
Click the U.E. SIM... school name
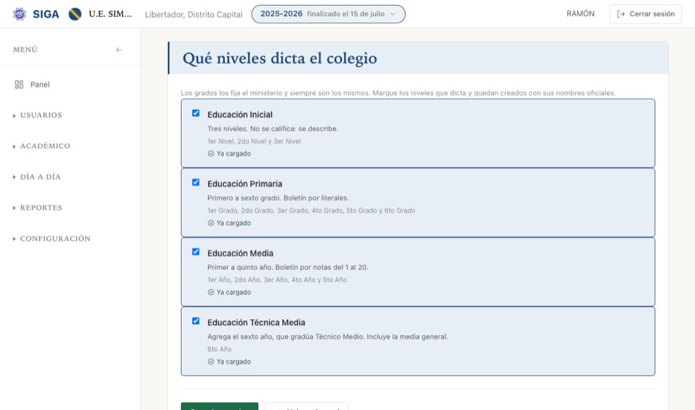pos(111,14)
